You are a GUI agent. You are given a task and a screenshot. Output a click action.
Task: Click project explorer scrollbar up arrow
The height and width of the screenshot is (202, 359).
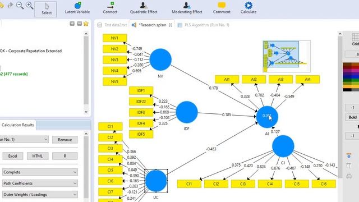pyautogui.click(x=86, y=34)
